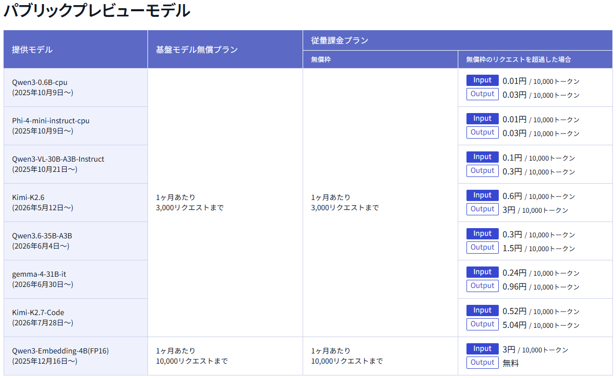
Task: Click the Output badge in Phi-4-mini-instruct-cpu row
Action: click(x=482, y=132)
